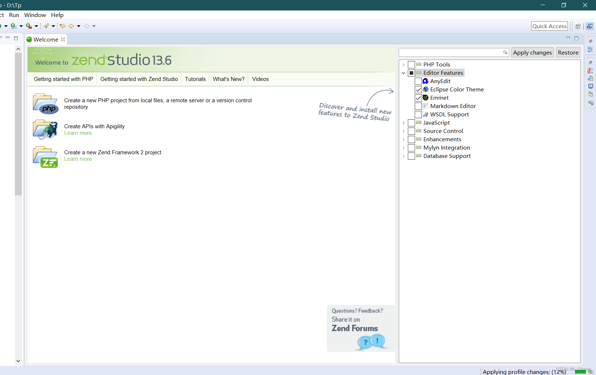Open the What's New? tab

[x=229, y=79]
